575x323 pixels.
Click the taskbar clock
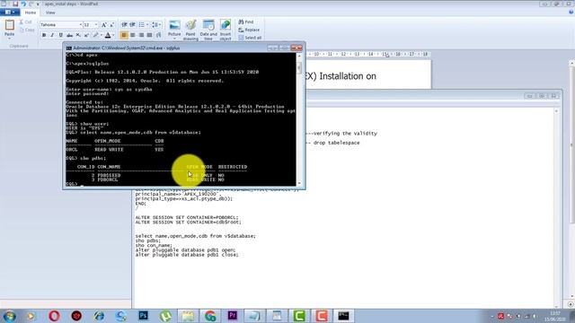[555, 317]
